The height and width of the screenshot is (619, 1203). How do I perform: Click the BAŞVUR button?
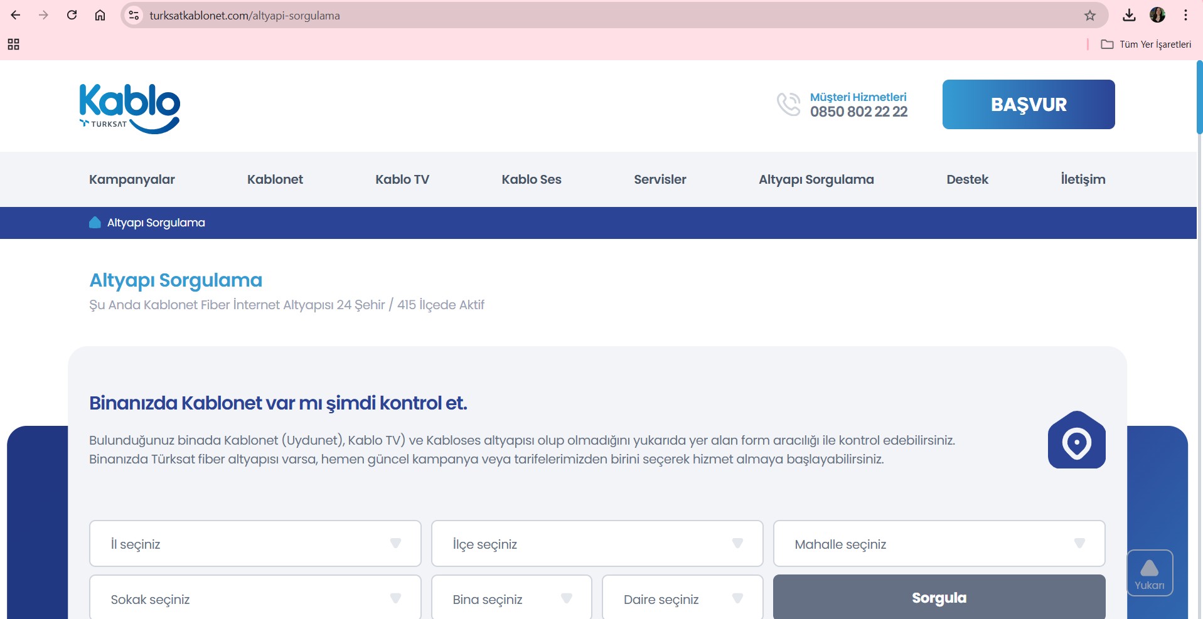click(x=1029, y=104)
